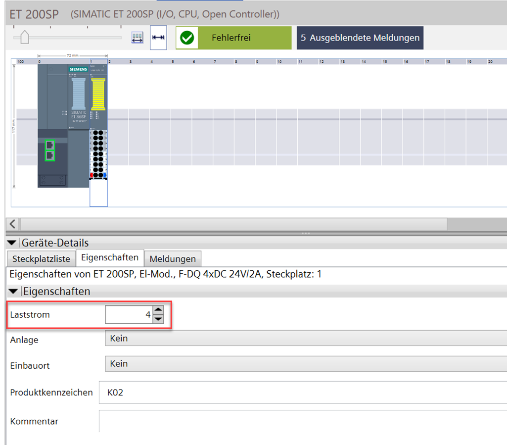
Task: Open the Anlage dropdown
Action: click(306, 339)
